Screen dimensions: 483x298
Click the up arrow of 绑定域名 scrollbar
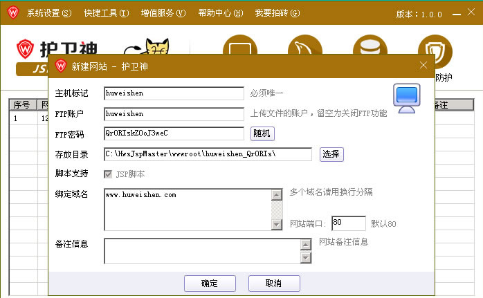[277, 195]
